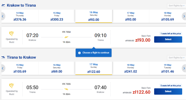Select 18 May Monday return at zł241.02
The width and height of the screenshot is (186, 100).
click(x=131, y=68)
